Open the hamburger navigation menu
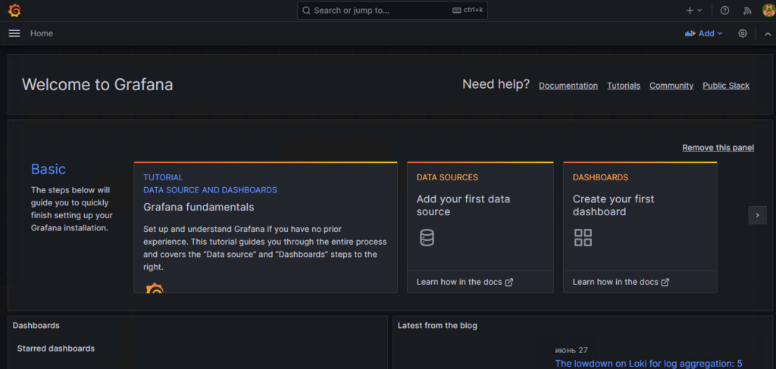 (x=14, y=33)
